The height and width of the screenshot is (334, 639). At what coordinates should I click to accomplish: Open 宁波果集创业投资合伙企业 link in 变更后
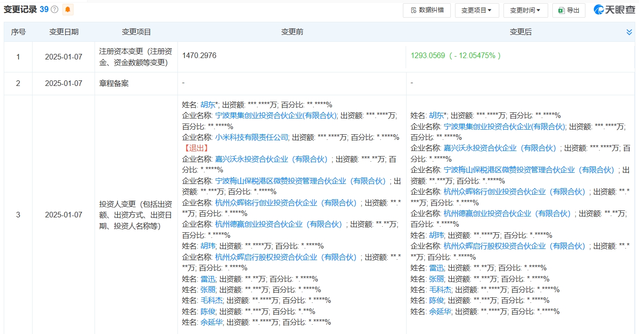tap(504, 126)
